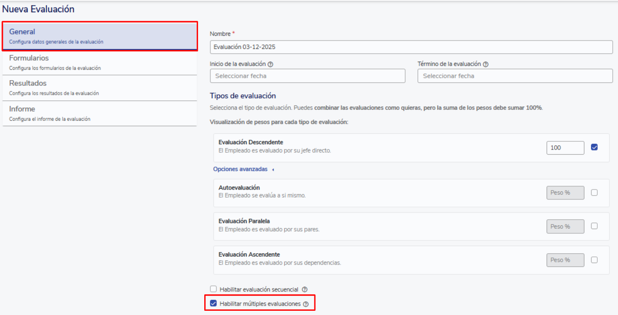Click the Autoevaluación Peso % field

tap(565, 192)
